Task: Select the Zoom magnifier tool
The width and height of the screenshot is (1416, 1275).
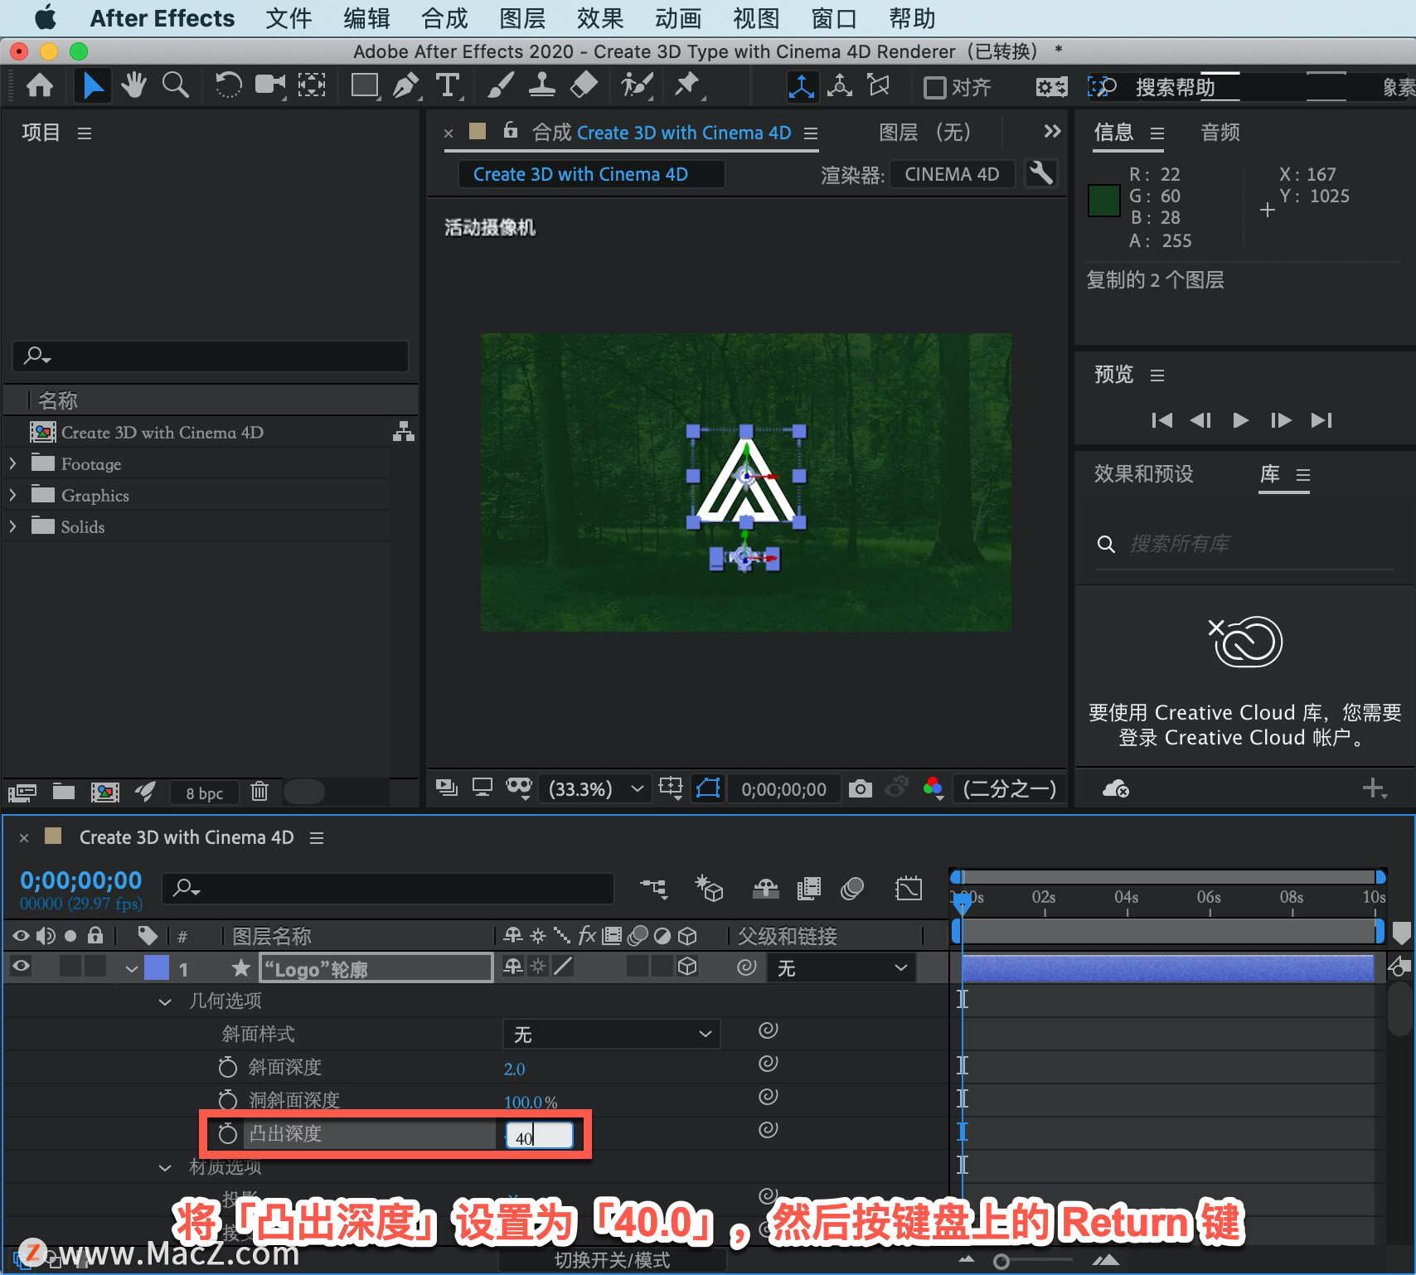Action: [175, 85]
